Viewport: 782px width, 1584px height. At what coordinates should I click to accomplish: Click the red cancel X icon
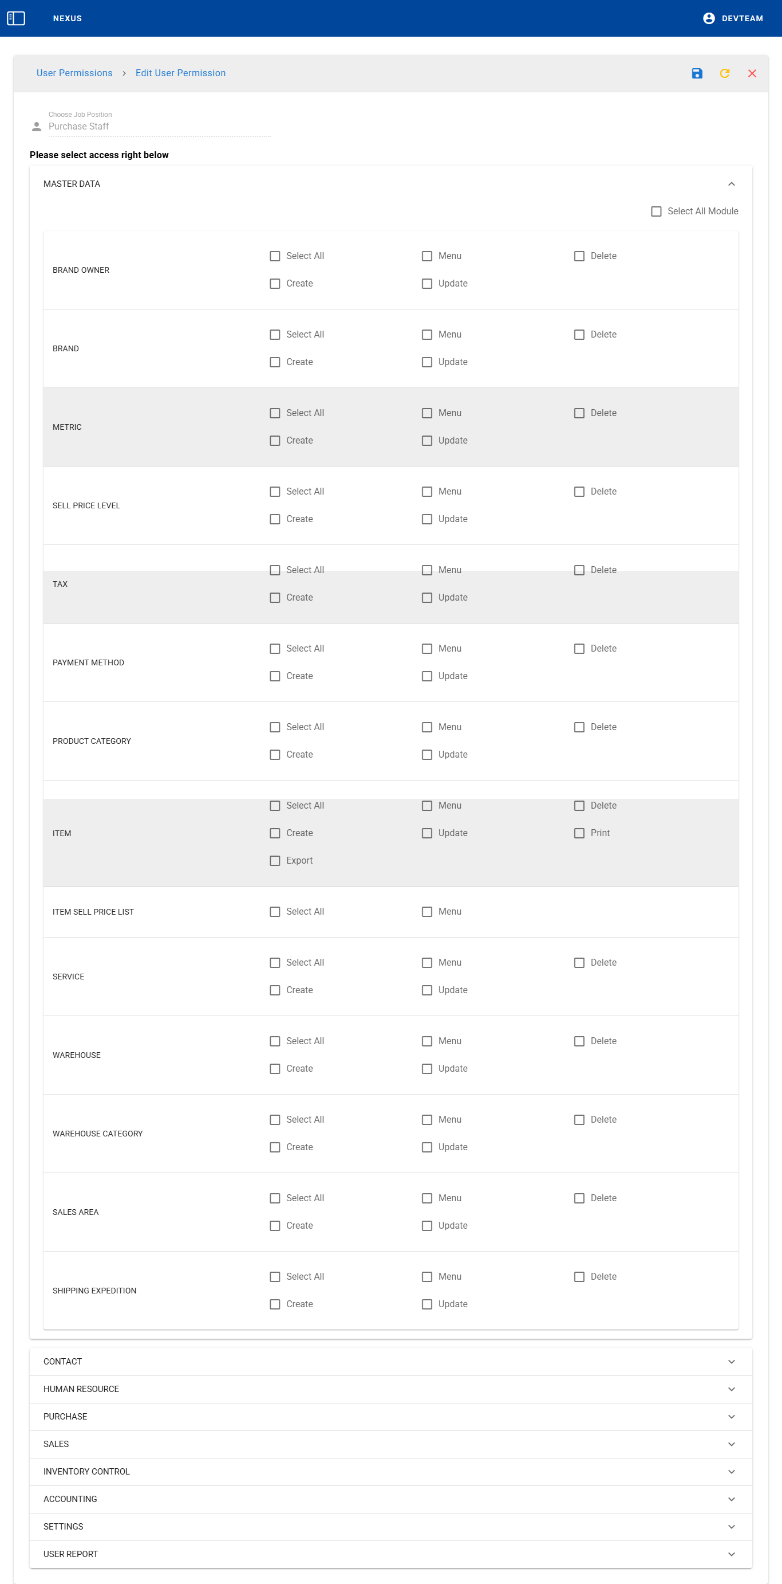752,74
